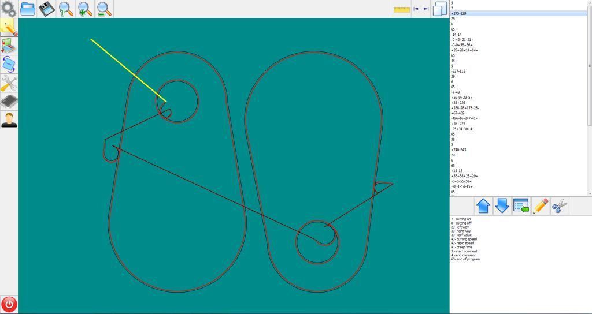Zoom in with the plus magnifier
This screenshot has width=592, height=314.
click(x=85, y=9)
